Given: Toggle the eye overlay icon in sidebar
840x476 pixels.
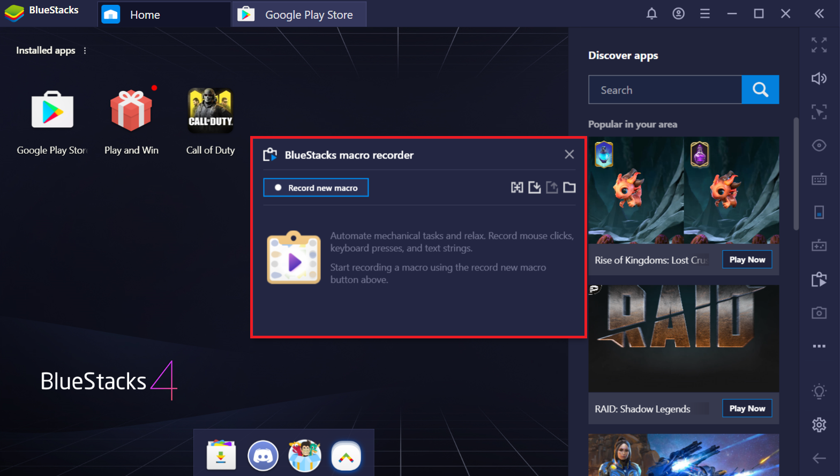Looking at the screenshot, I should tap(819, 145).
